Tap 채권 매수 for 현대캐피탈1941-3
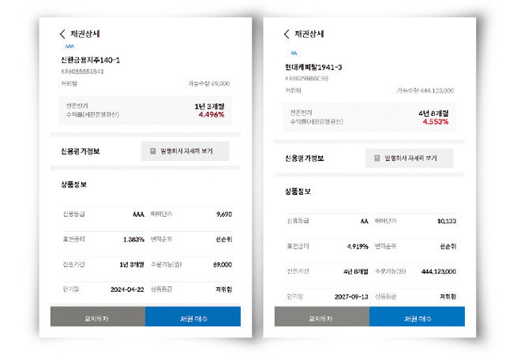This screenshot has height=358, width=513. point(418,316)
